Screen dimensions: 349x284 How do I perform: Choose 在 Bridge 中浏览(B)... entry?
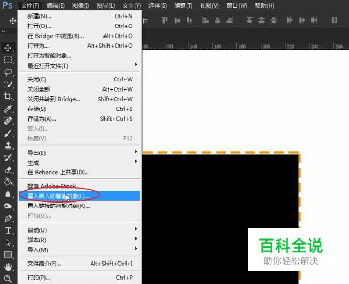click(79, 36)
